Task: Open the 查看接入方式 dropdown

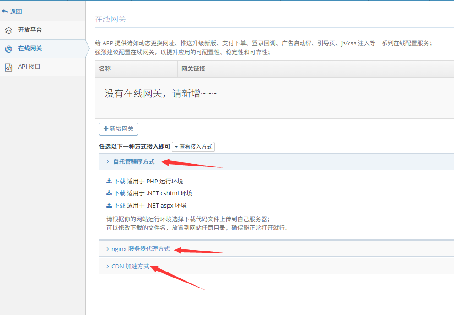Action: (193, 147)
